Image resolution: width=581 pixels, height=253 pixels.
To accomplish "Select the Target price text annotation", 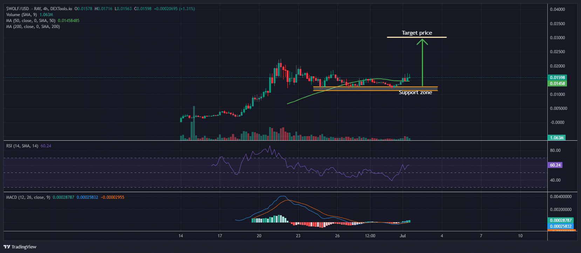I will pyautogui.click(x=417, y=33).
